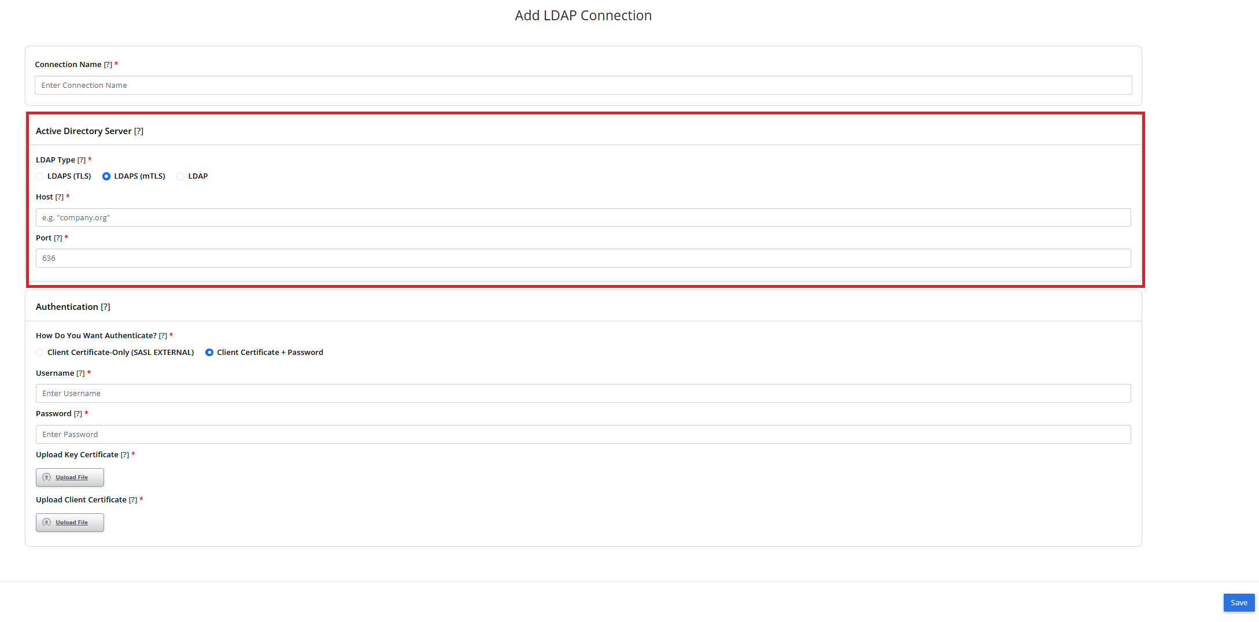Select the plain LDAP option
Viewport: 1259px width, 622px height.
pyautogui.click(x=180, y=176)
